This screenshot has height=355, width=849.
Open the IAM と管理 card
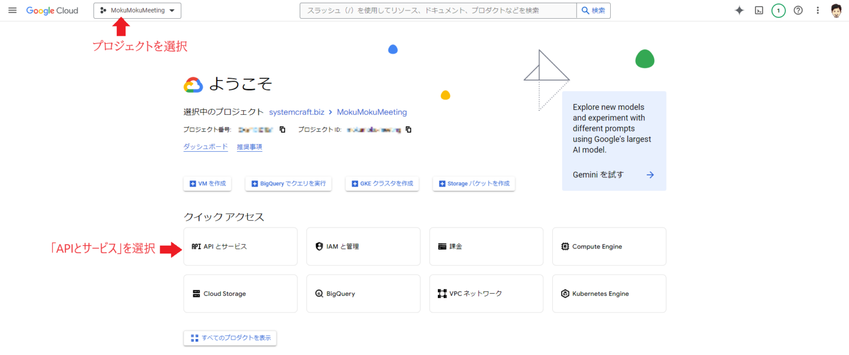[x=363, y=246]
